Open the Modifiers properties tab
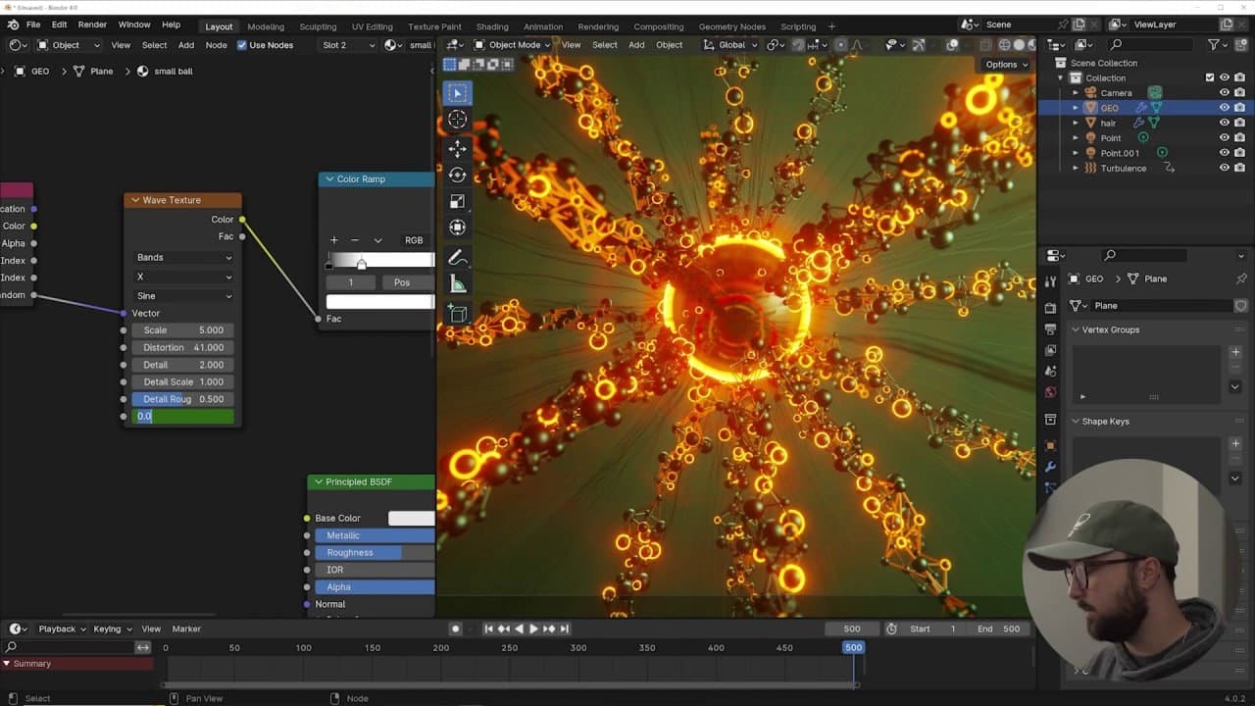1255x706 pixels. point(1050,467)
